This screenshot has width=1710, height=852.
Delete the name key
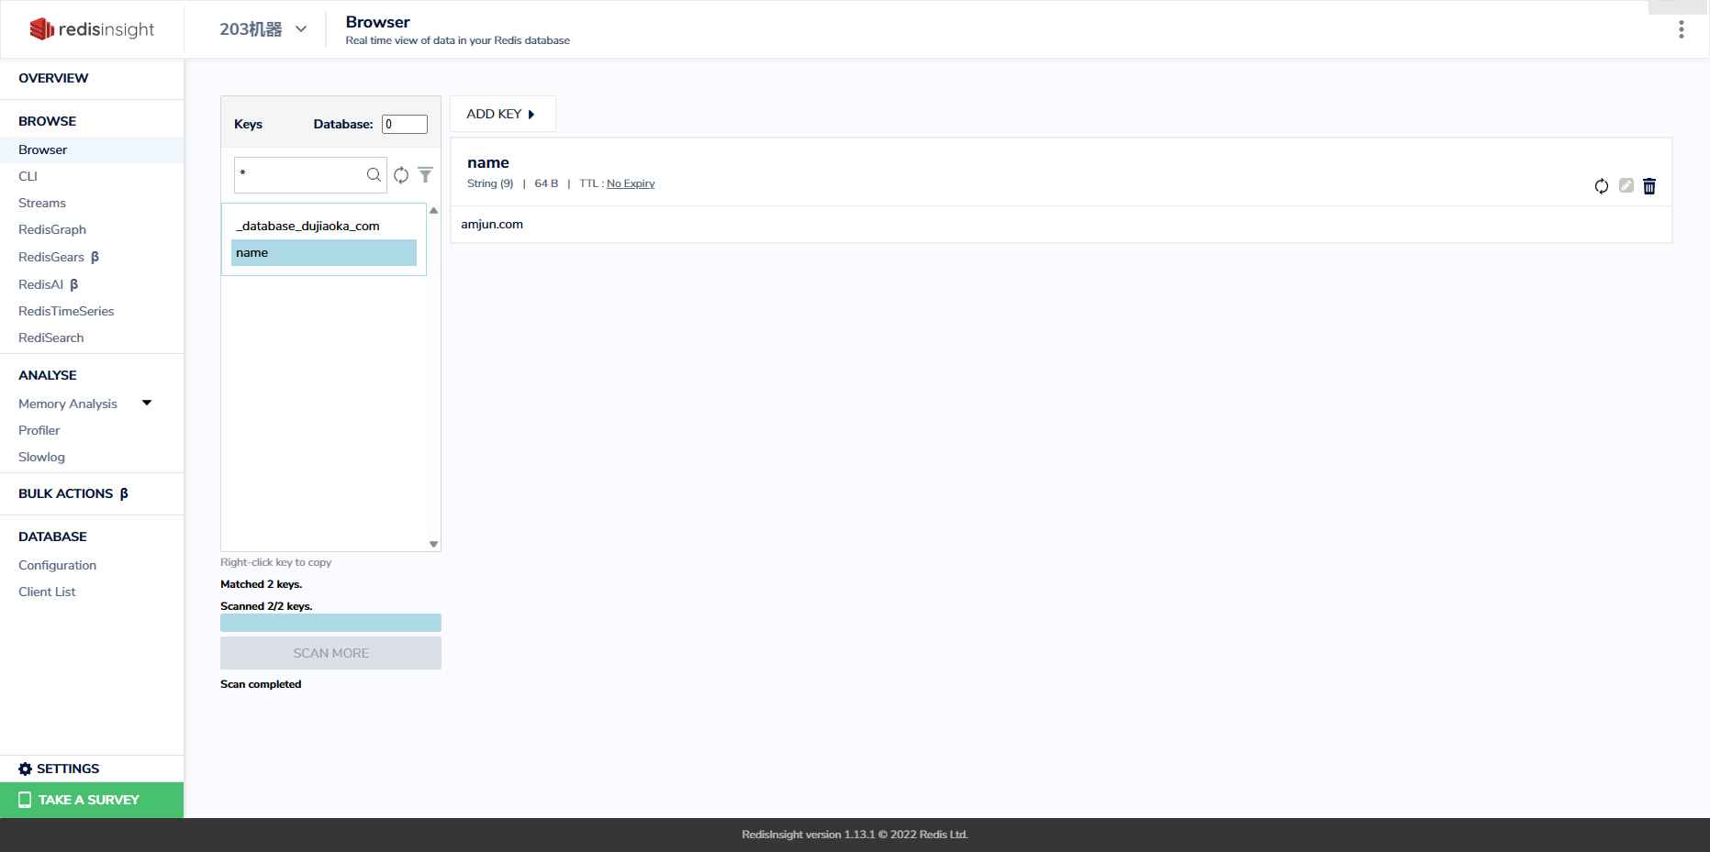(1649, 186)
